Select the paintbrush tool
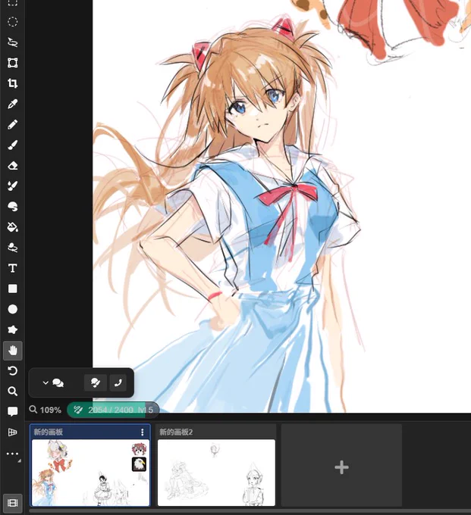Image resolution: width=471 pixels, height=515 pixels. (x=12, y=145)
